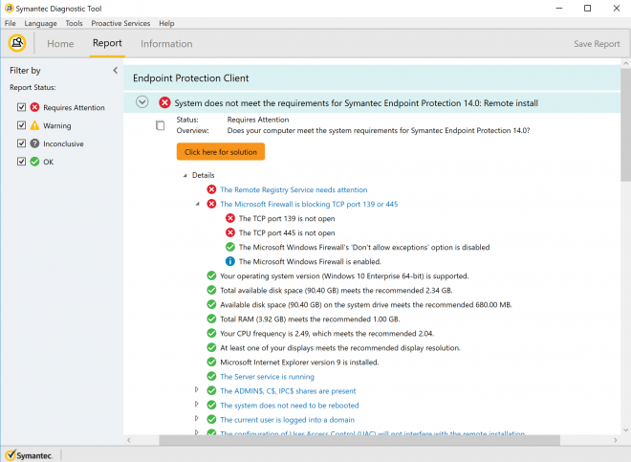Click green check beside Don't allow exceptions option

coord(230,247)
